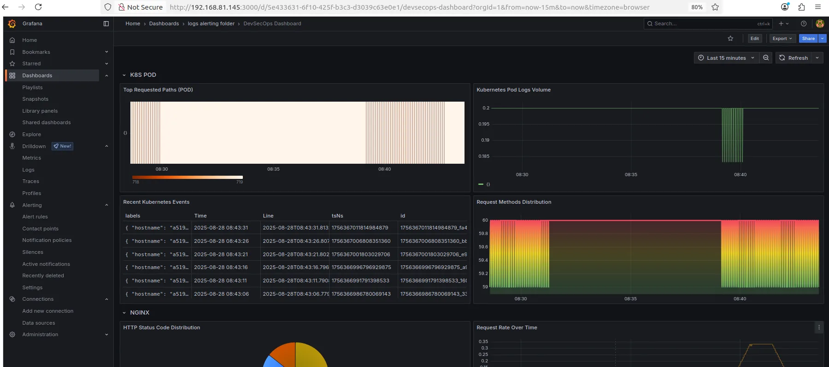Collapse the K8S POD row
This screenshot has height=367, width=829.
click(x=124, y=75)
